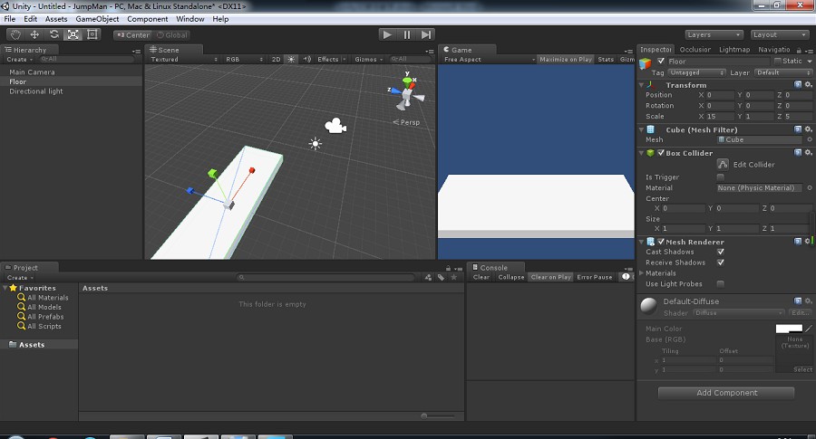Open the Textured draw mode dropdown
This screenshot has height=439, width=816.
(x=184, y=59)
